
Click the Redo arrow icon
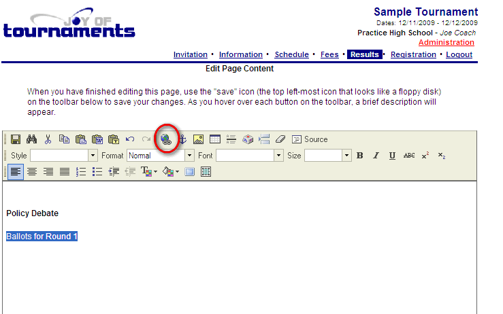pos(146,139)
